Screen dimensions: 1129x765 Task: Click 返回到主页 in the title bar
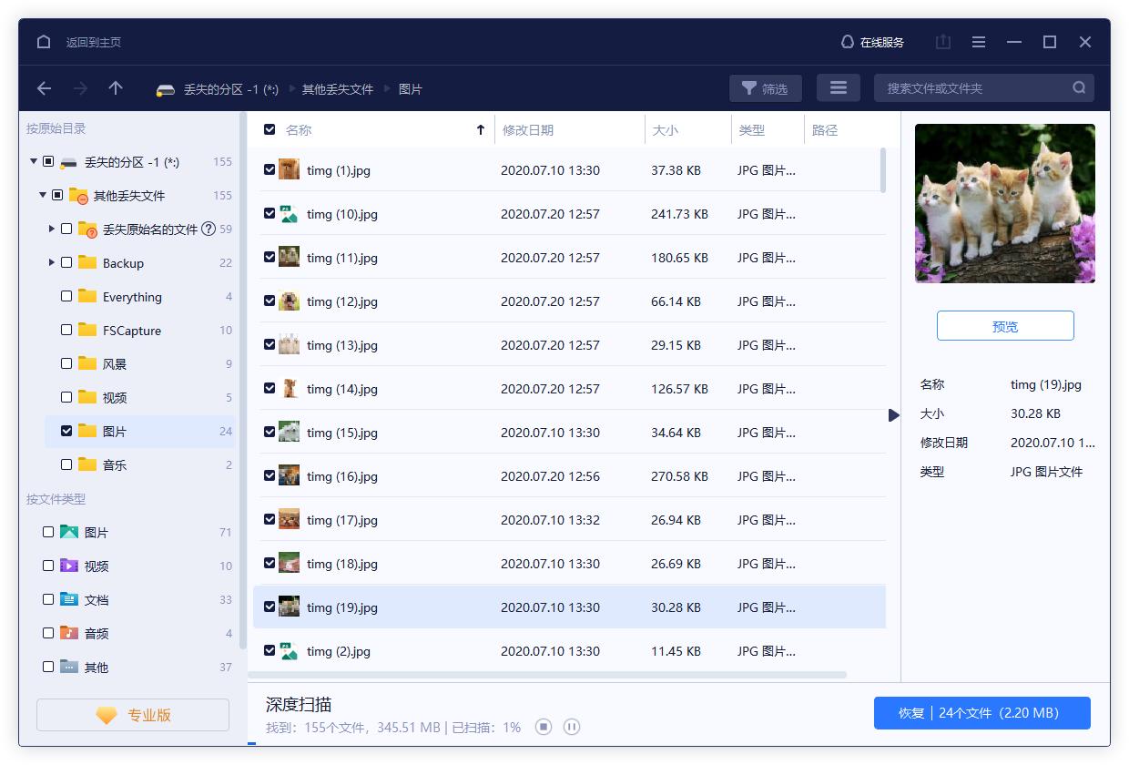[x=95, y=42]
